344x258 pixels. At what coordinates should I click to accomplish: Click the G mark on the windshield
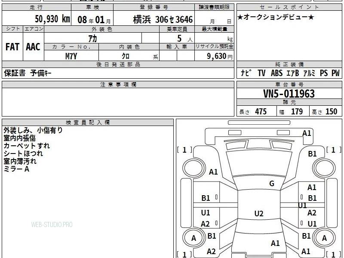[x=272, y=184]
